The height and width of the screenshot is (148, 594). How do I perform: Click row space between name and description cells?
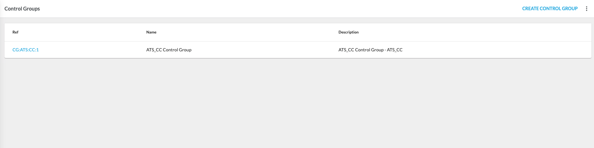tap(266, 50)
